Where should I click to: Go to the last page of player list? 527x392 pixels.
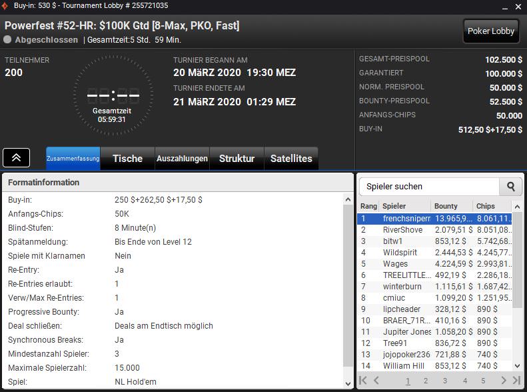pyautogui.click(x=516, y=381)
